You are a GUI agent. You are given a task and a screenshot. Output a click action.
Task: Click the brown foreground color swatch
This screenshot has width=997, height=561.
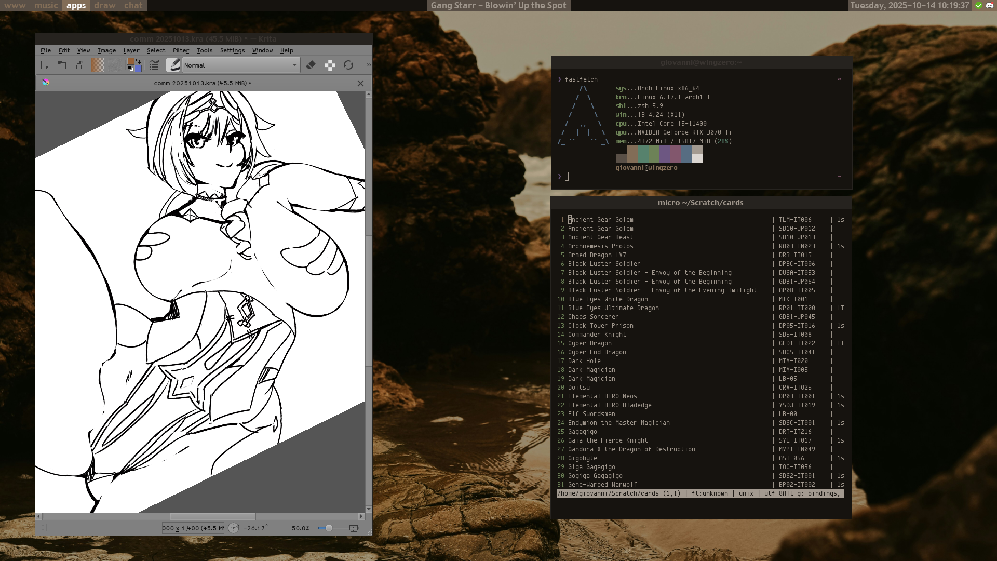click(131, 62)
